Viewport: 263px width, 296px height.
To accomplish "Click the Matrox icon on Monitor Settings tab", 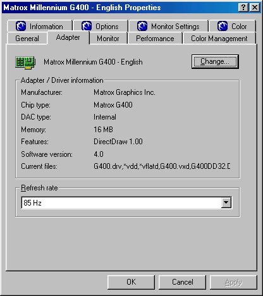I will [x=142, y=27].
